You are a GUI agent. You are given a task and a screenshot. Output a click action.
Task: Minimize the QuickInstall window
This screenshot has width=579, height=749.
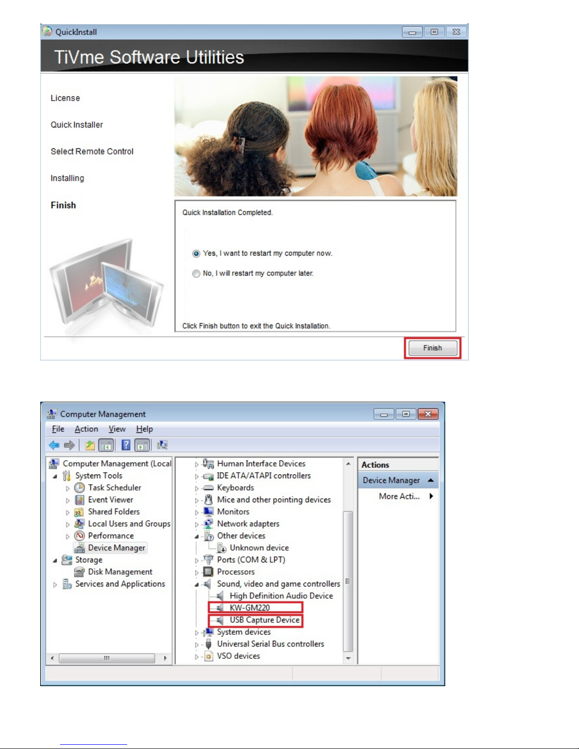[412, 32]
